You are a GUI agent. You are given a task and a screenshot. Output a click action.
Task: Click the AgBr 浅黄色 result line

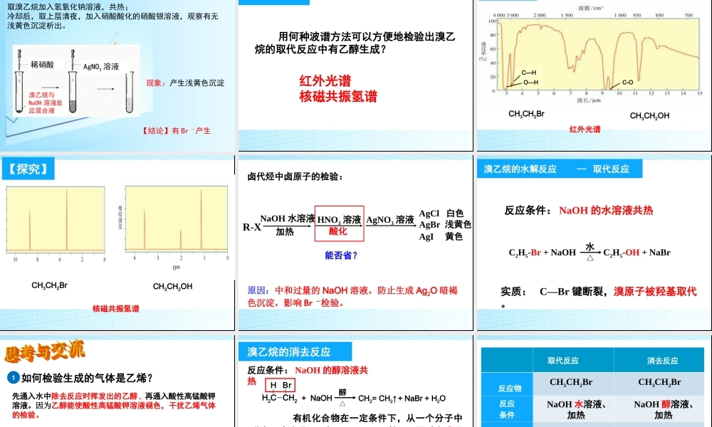pyautogui.click(x=445, y=225)
